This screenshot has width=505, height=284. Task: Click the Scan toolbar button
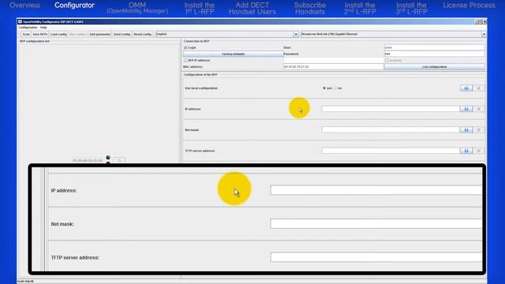pyautogui.click(x=26, y=34)
